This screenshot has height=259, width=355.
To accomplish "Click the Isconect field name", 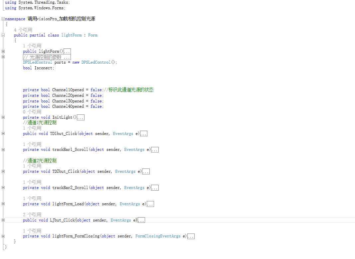I will [44, 68].
